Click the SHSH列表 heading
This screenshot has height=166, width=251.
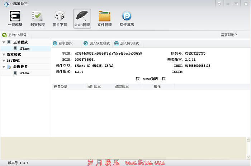point(151,79)
